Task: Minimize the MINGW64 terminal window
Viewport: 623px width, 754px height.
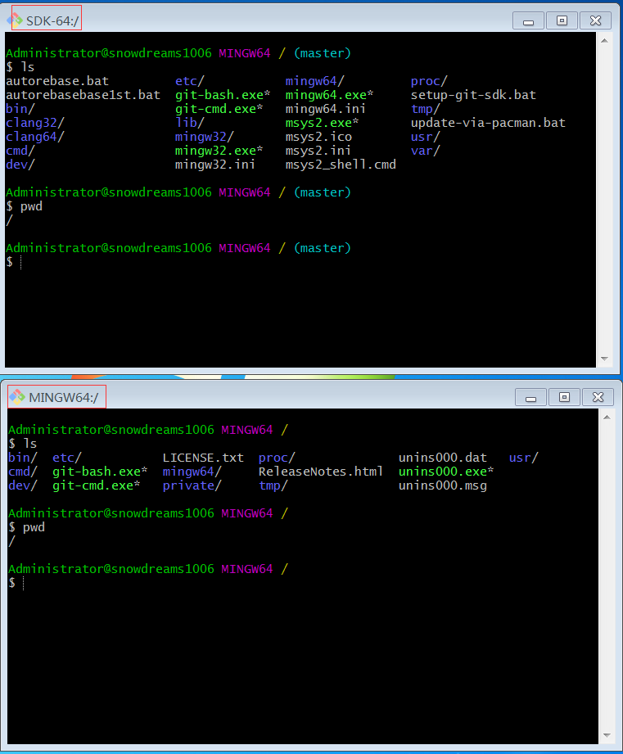Action: click(x=531, y=398)
